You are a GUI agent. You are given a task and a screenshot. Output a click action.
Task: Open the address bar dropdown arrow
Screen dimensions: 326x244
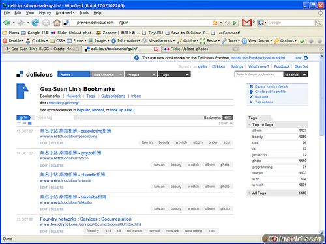[221, 23]
